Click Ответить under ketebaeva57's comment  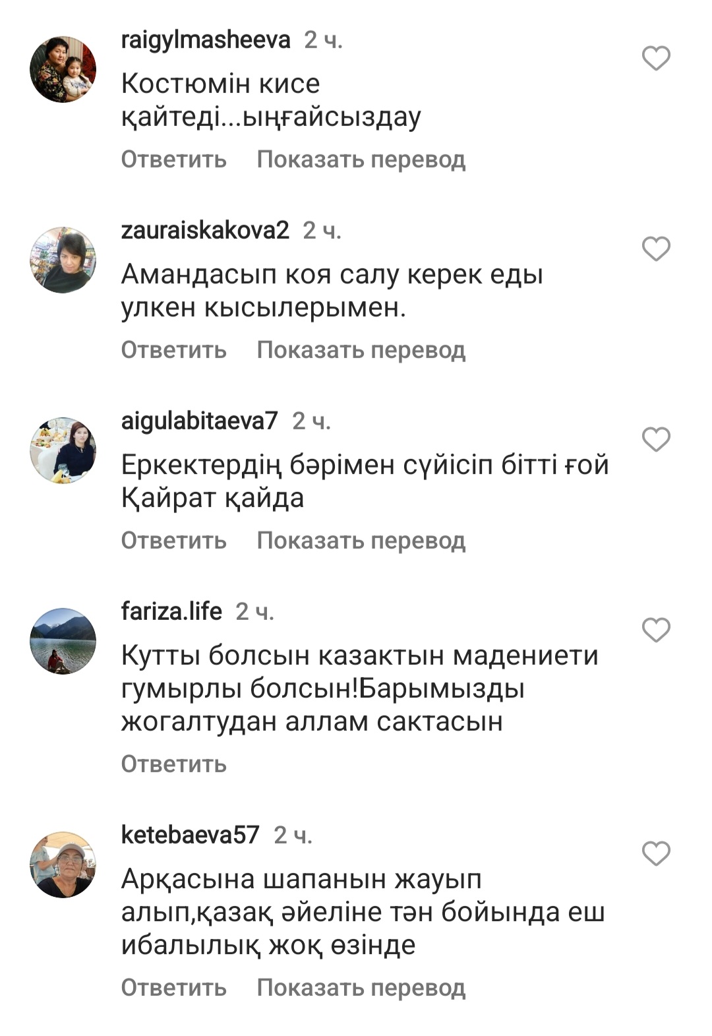click(174, 988)
